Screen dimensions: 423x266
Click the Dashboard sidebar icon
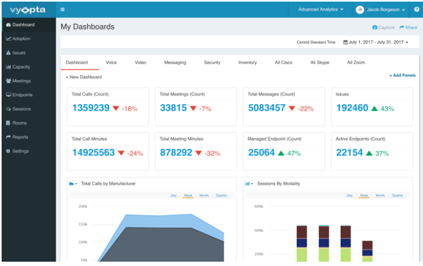8,25
